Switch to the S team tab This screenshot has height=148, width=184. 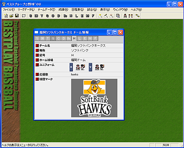[37, 38]
